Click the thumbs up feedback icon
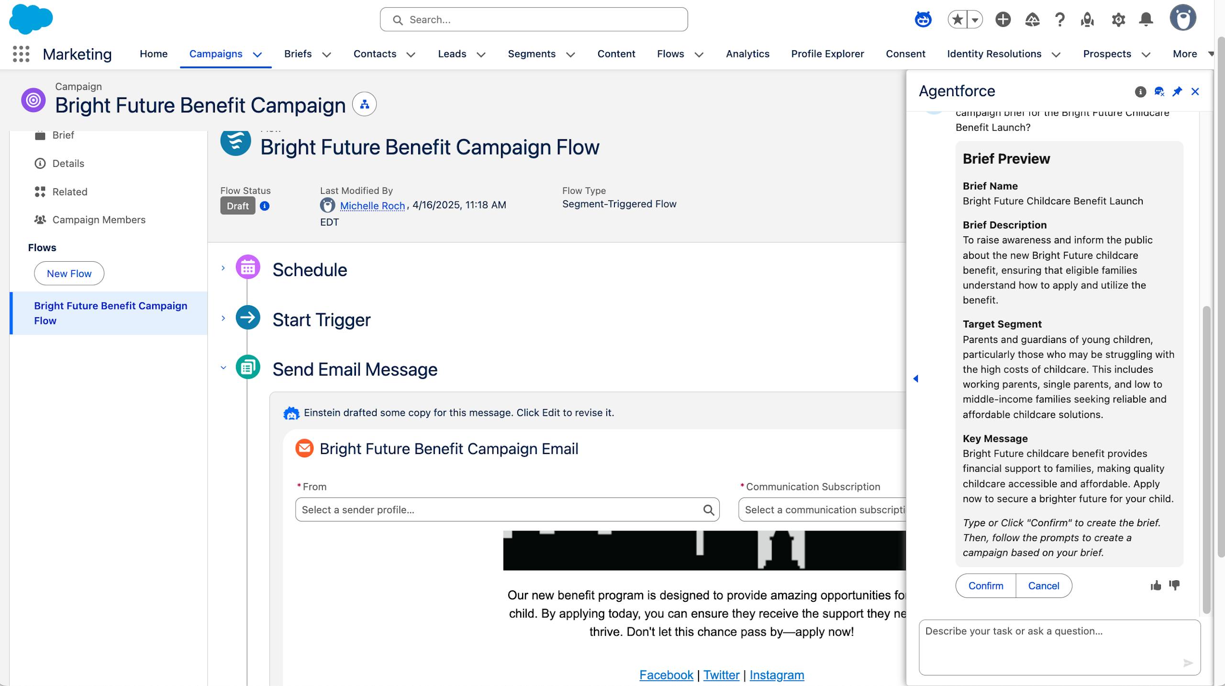Viewport: 1225px width, 686px height. click(1156, 586)
